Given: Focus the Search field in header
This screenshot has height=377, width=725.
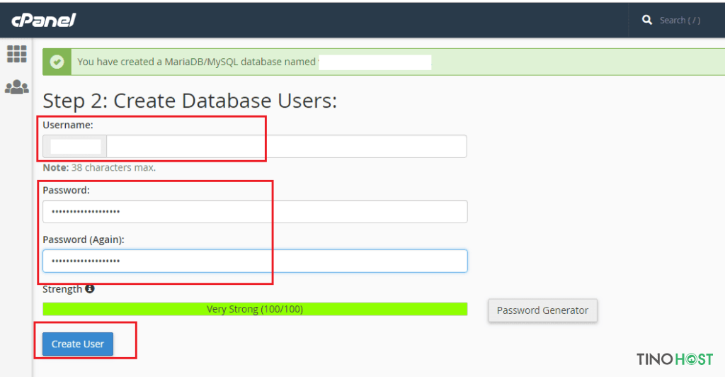Looking at the screenshot, I should (680, 21).
